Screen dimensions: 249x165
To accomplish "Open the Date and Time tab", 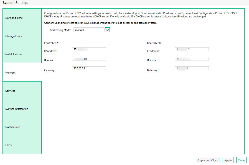I will (x=14, y=18).
